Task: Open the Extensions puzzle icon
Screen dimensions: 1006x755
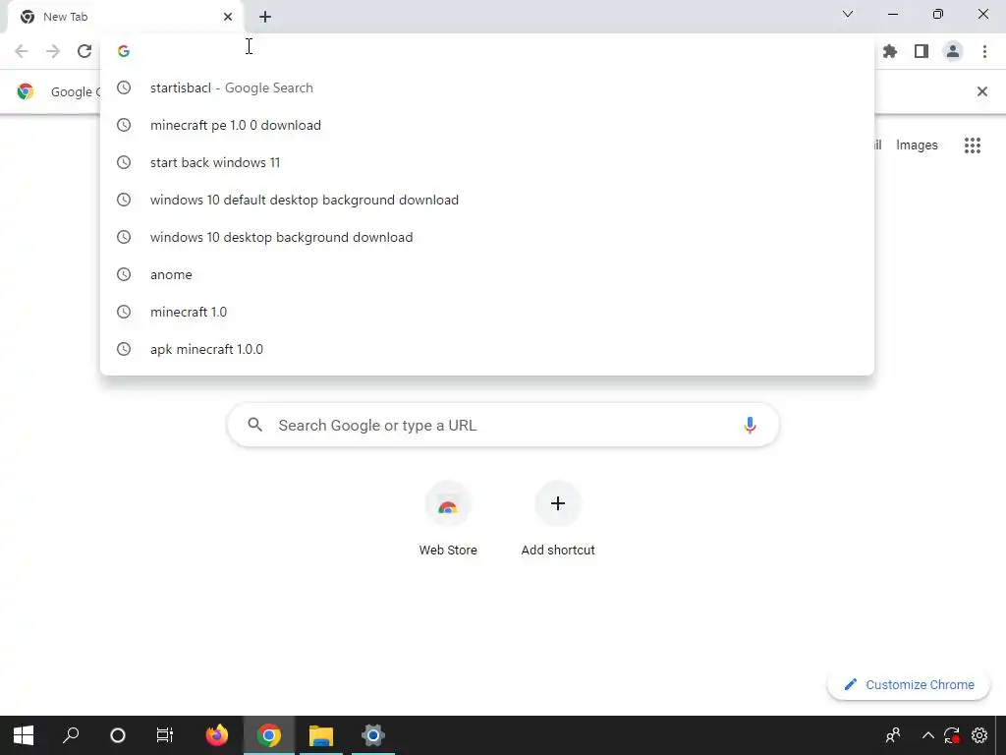Action: coord(890,51)
